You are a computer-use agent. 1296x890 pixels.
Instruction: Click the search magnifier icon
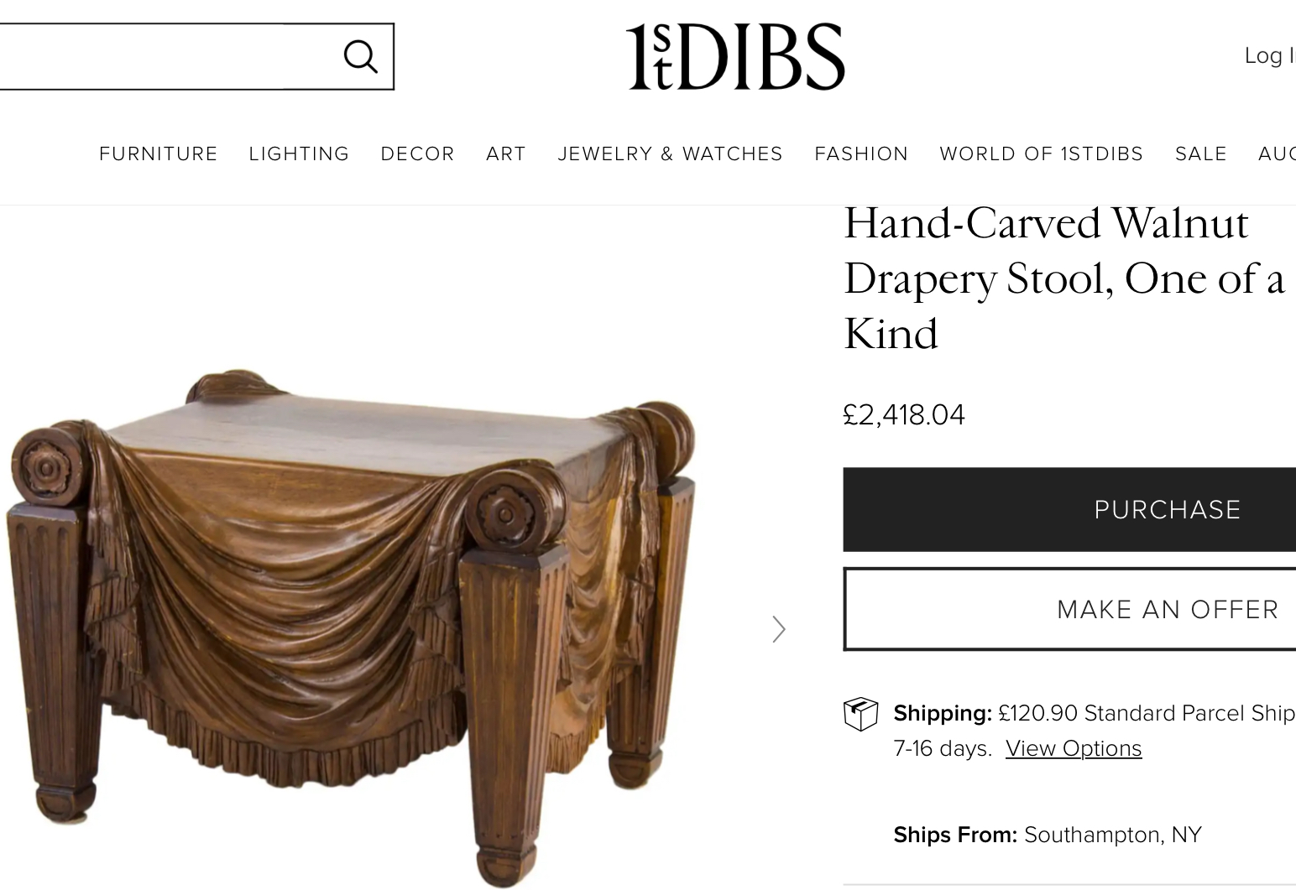(360, 56)
